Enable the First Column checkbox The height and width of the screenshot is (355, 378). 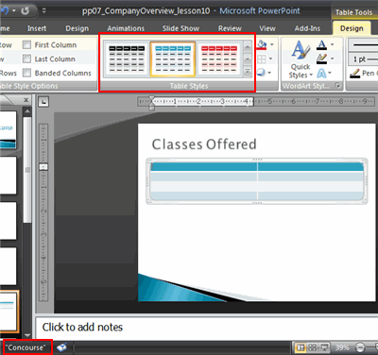[x=26, y=45]
